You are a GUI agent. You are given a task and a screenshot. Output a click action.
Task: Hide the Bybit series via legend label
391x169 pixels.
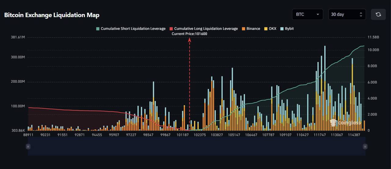[289, 29]
